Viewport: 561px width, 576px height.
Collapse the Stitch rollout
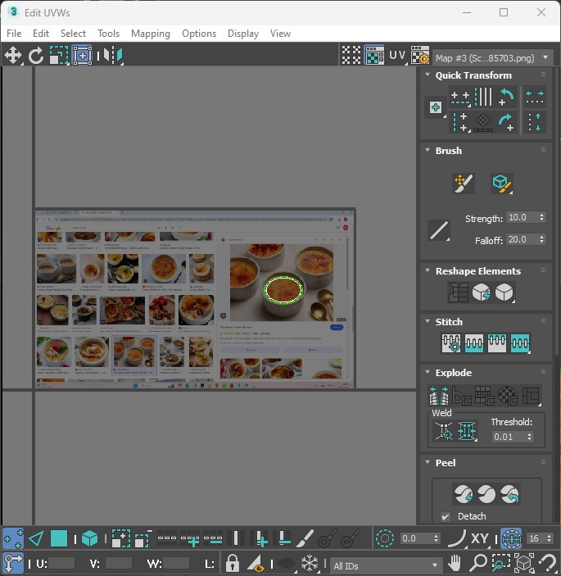point(428,321)
